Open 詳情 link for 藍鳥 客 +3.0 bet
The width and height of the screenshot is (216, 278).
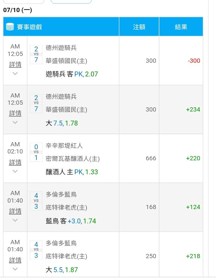(15, 211)
